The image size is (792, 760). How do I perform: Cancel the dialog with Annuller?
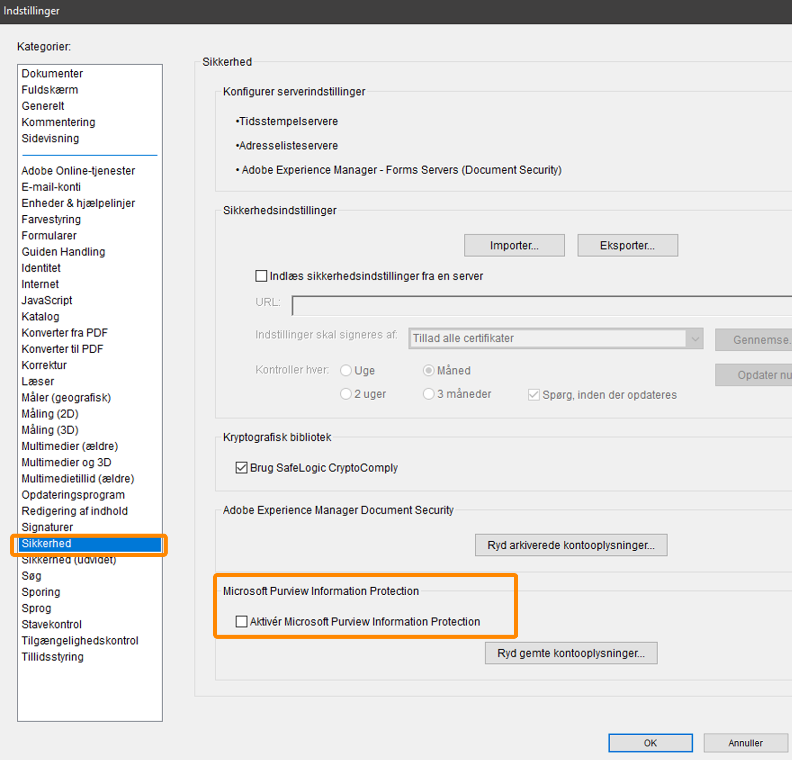pyautogui.click(x=746, y=743)
